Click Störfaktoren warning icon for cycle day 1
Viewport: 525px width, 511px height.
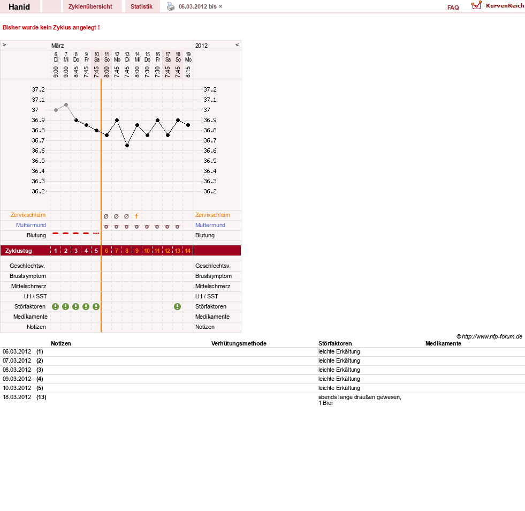click(x=56, y=306)
